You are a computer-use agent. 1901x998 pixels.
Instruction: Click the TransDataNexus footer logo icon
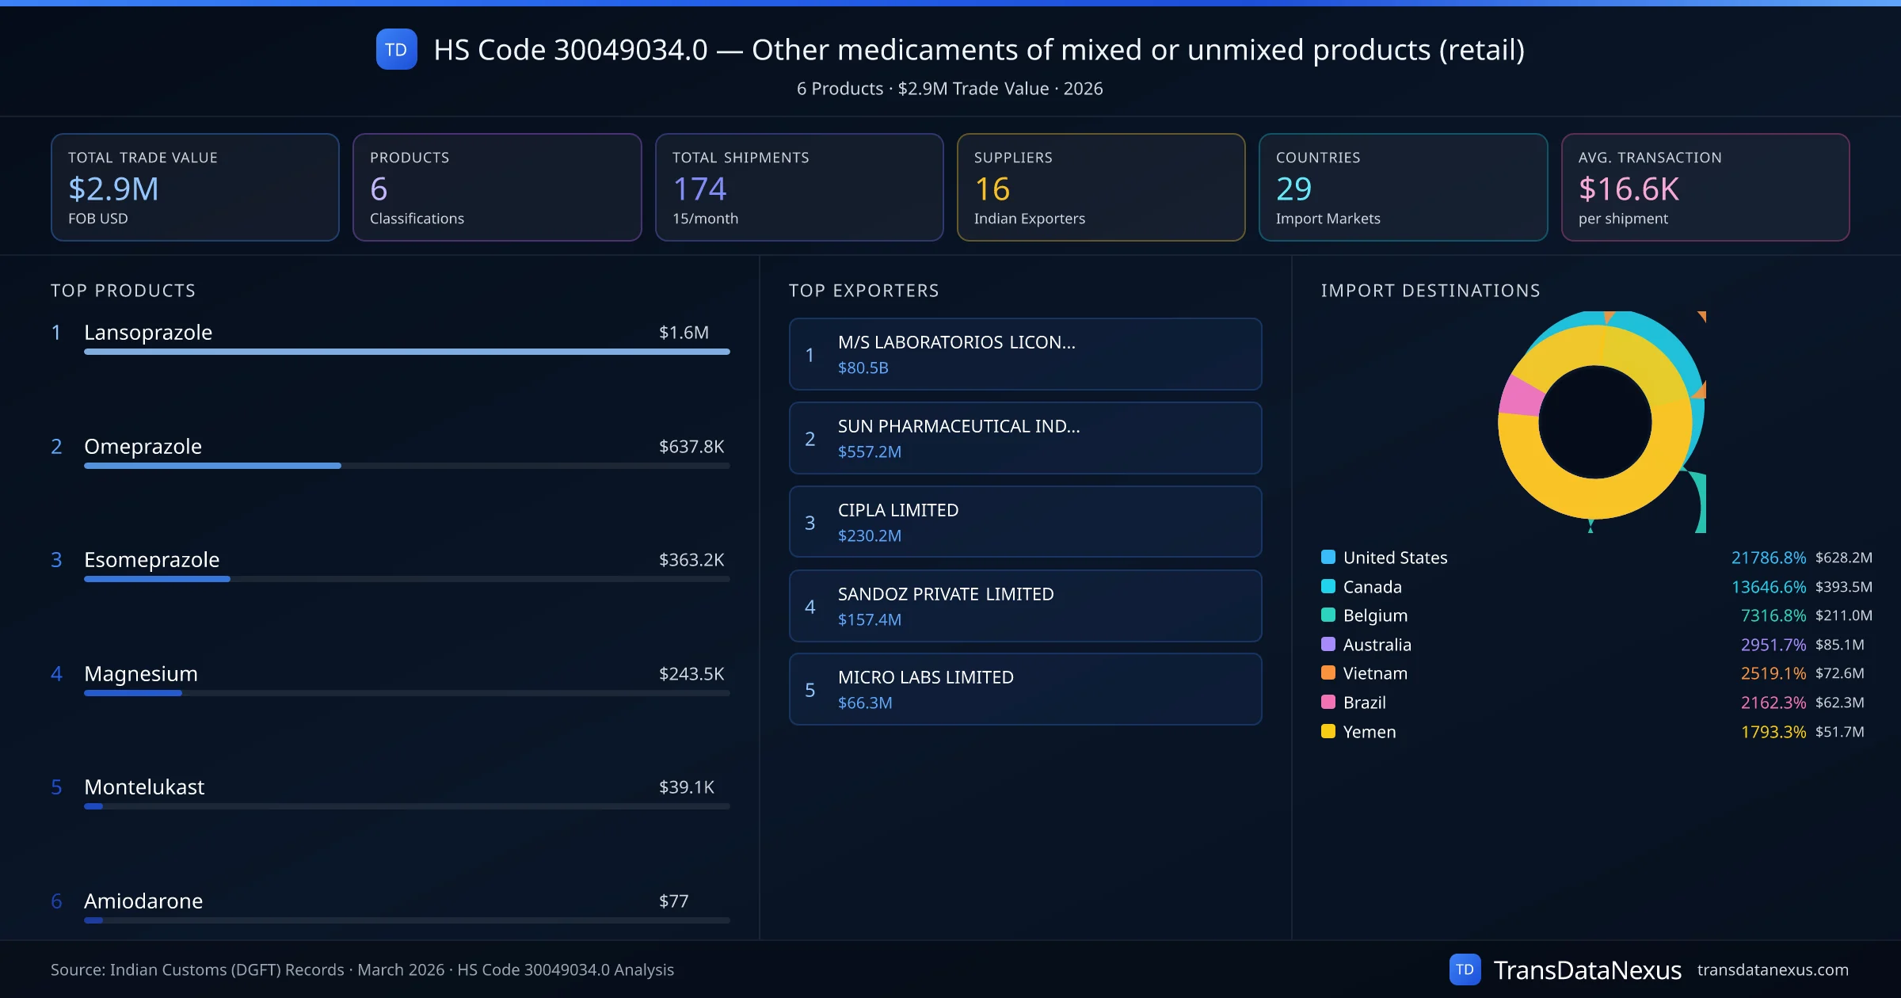tap(1465, 969)
